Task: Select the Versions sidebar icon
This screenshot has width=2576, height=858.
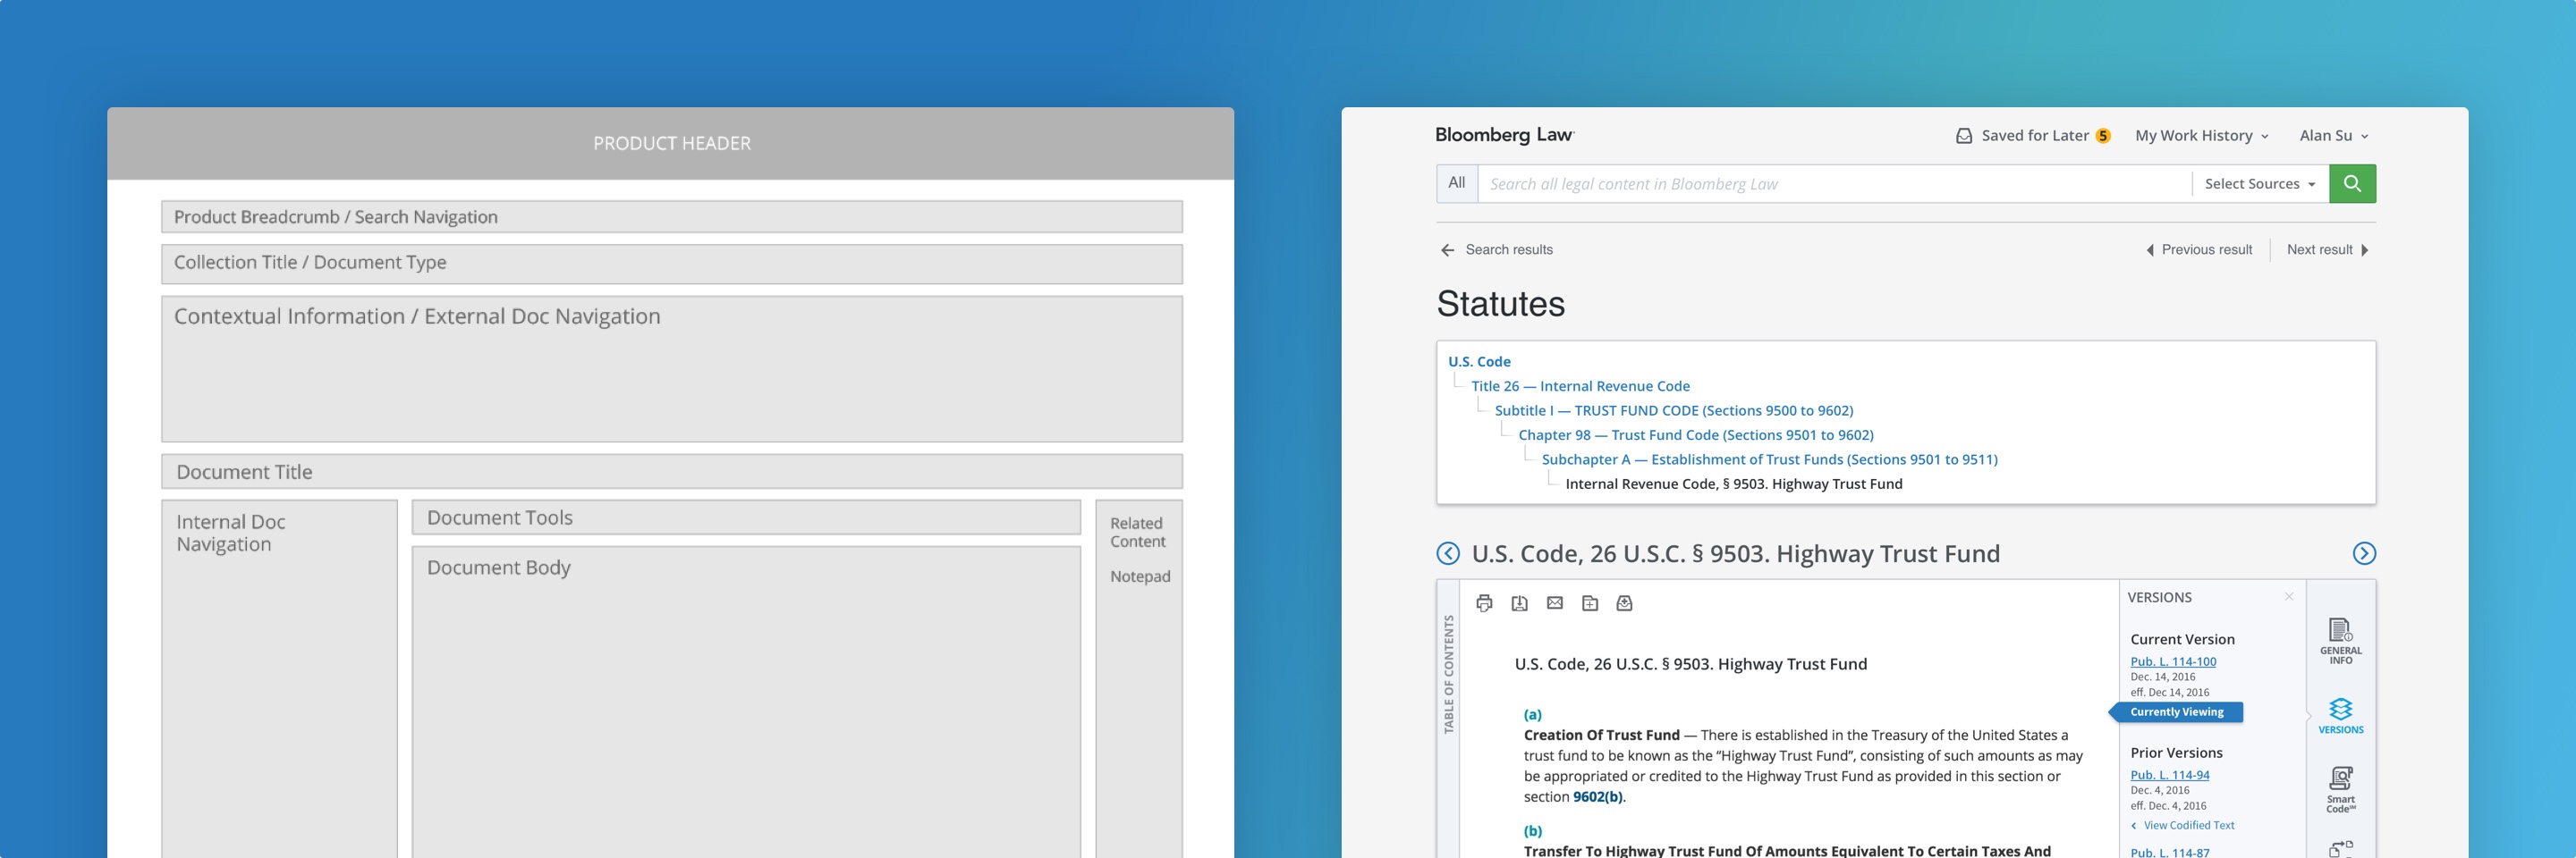Action: coord(2340,716)
